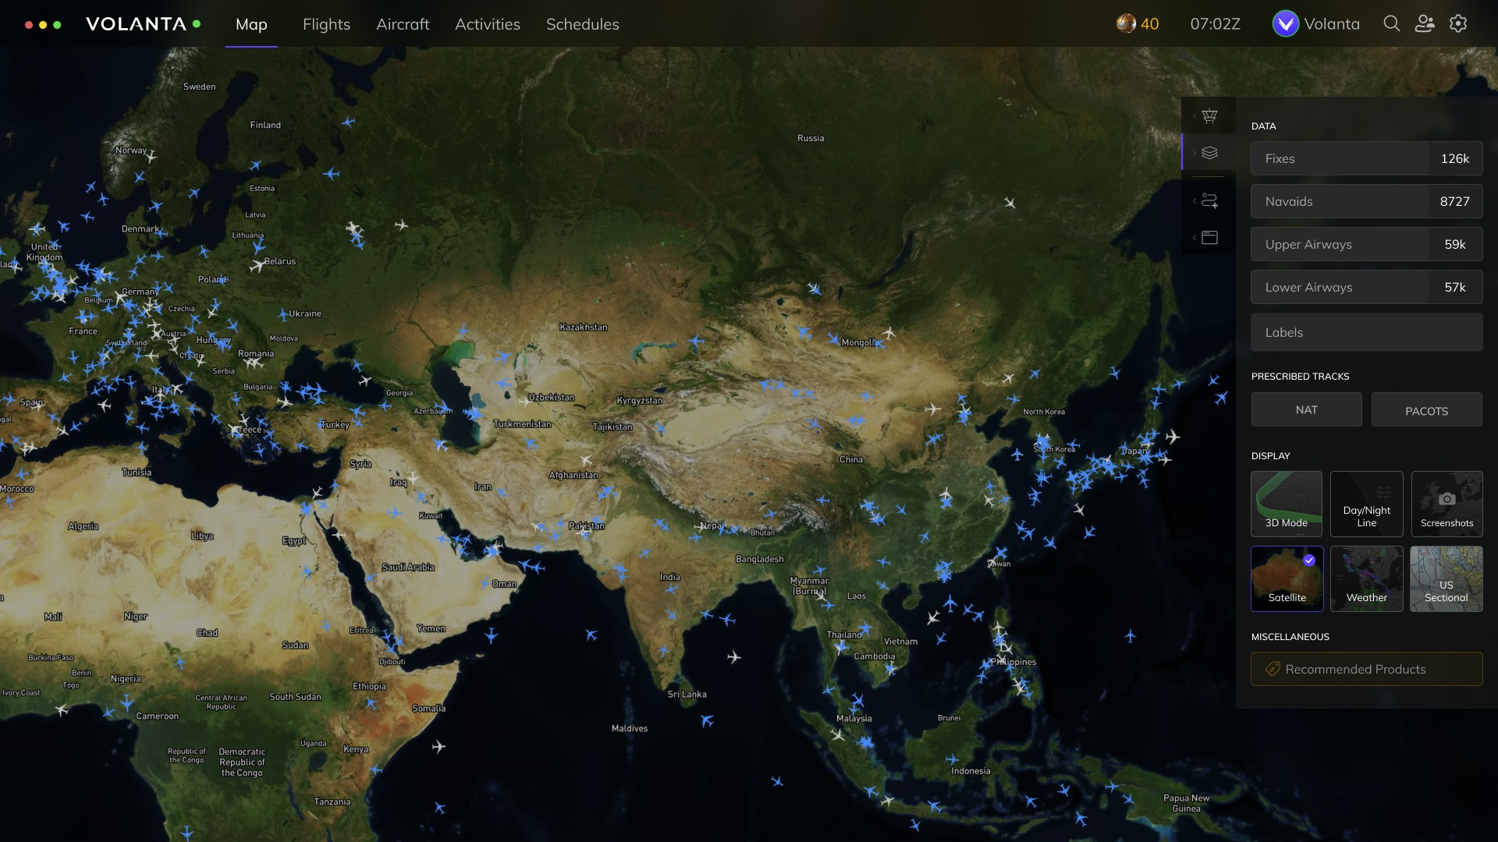Click the search magnifier icon
This screenshot has width=1498, height=842.
click(x=1391, y=23)
